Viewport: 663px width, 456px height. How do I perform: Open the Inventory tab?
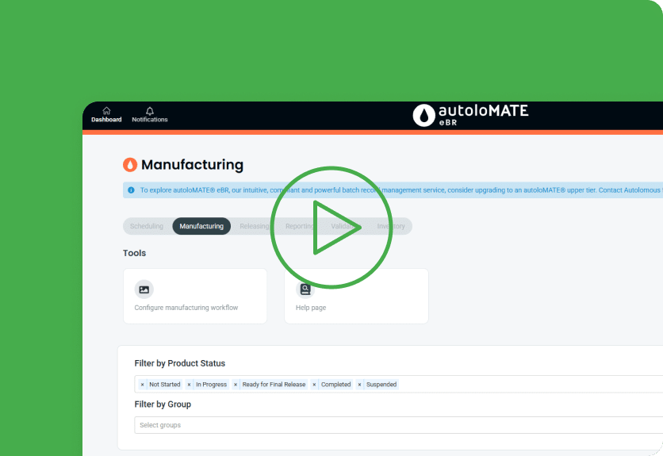coord(391,227)
